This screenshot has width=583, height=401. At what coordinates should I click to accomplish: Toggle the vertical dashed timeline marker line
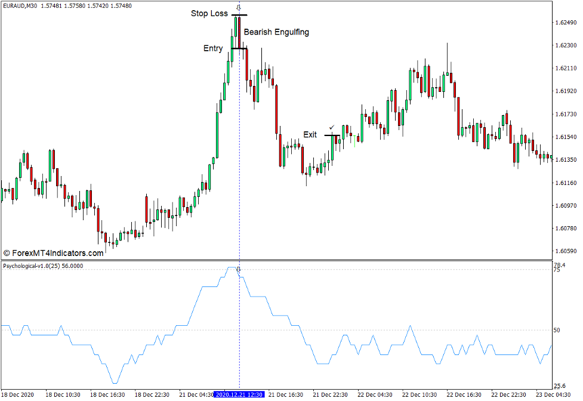pyautogui.click(x=240, y=179)
